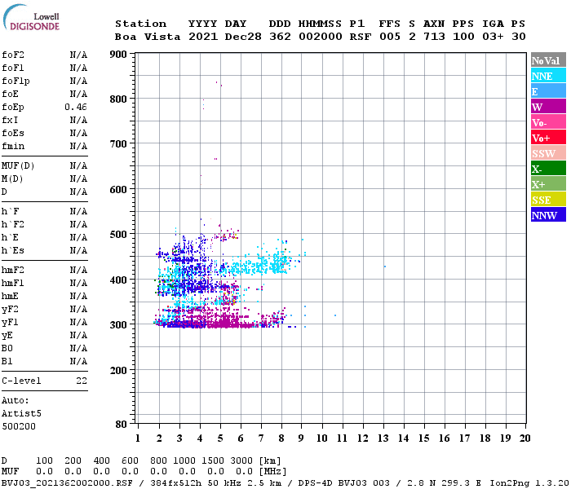Select the NNE cyan legend swatch
This screenshot has width=571, height=489.
pyautogui.click(x=548, y=76)
